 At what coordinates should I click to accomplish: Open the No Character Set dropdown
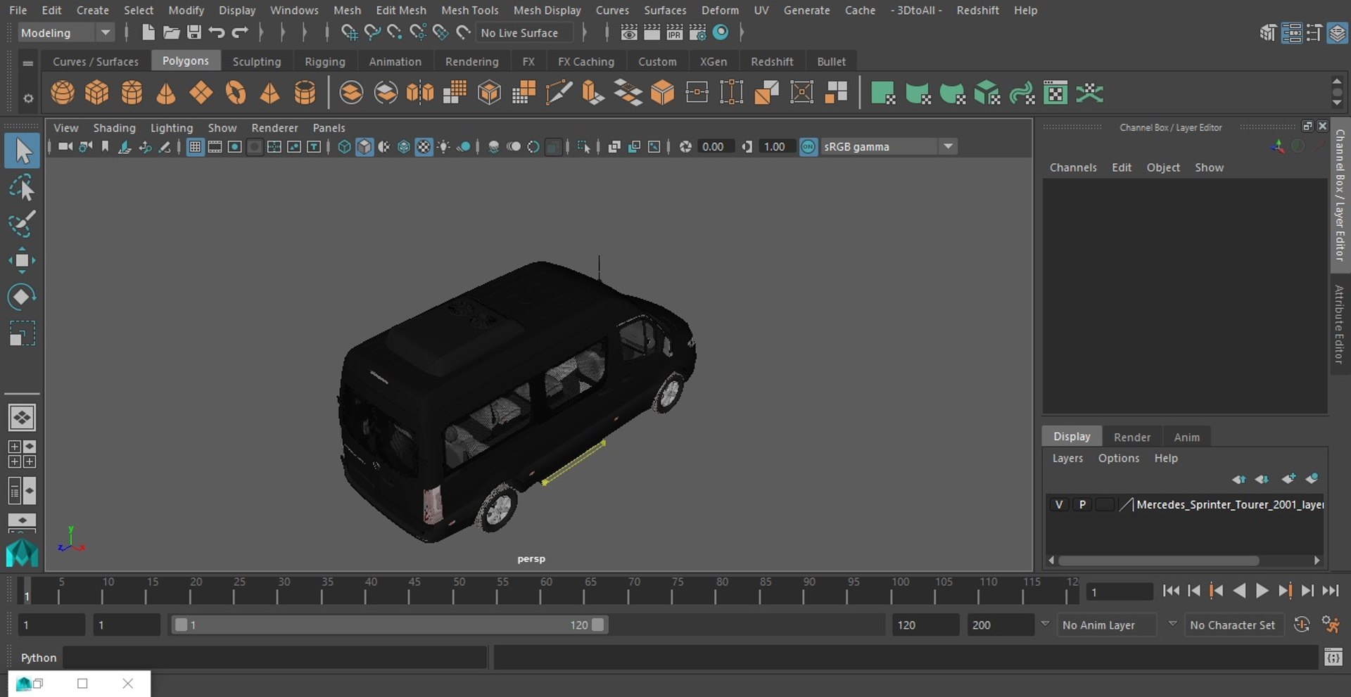pos(1235,625)
